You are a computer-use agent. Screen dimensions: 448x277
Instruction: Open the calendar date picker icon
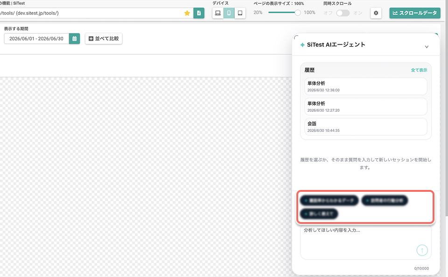pos(74,39)
